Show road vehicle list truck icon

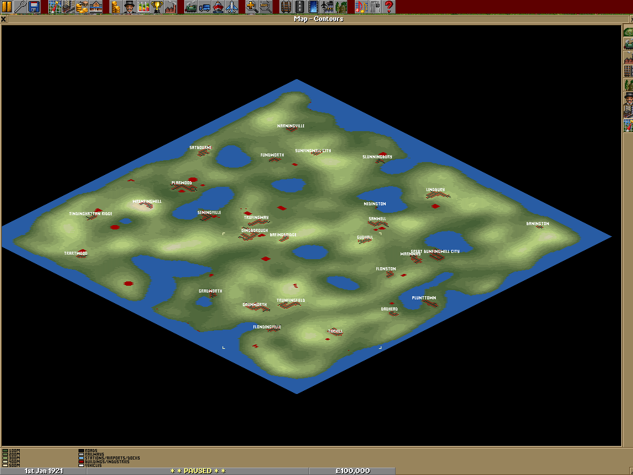tap(205, 7)
